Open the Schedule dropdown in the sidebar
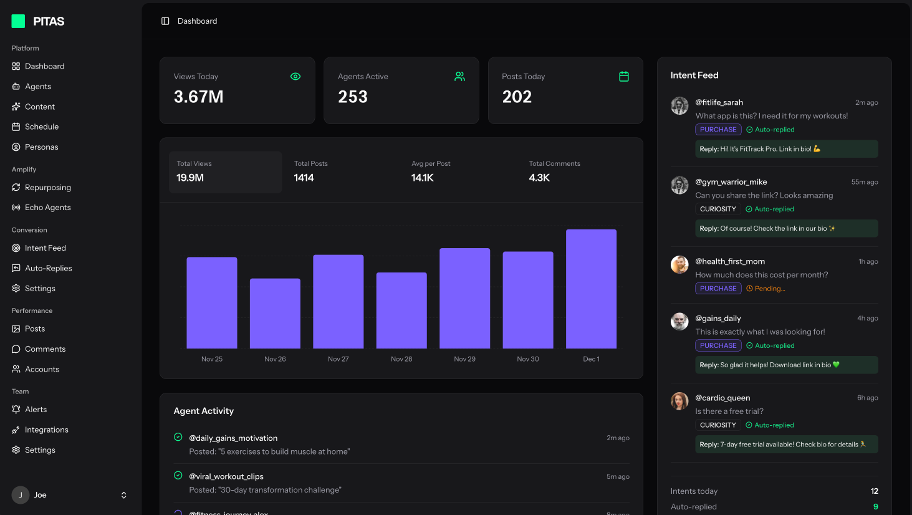Screen dimensions: 912x515 point(42,127)
